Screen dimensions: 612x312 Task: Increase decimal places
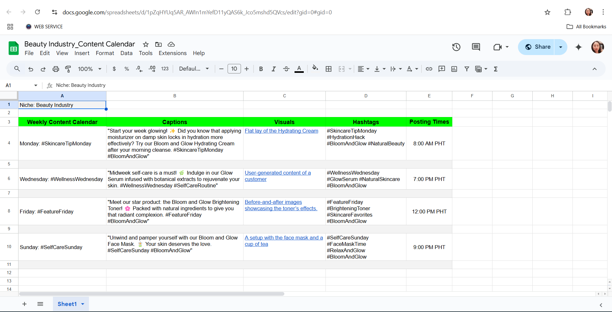(x=152, y=69)
